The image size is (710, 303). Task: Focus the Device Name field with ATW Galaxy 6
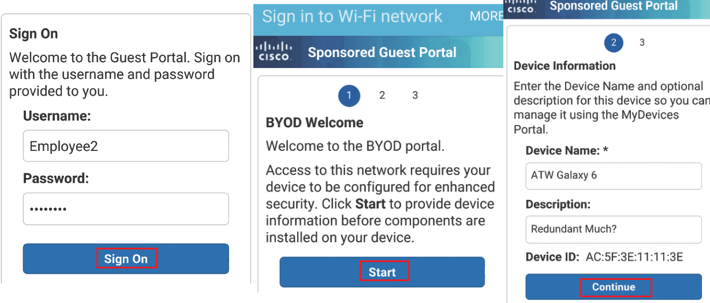614,175
